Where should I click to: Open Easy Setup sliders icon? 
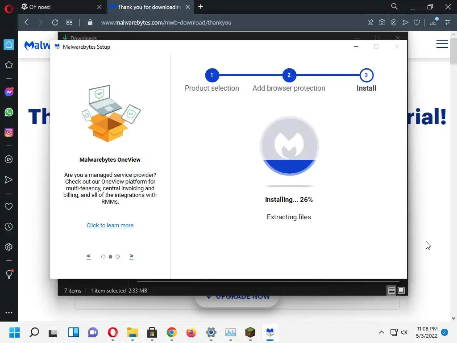448,22
